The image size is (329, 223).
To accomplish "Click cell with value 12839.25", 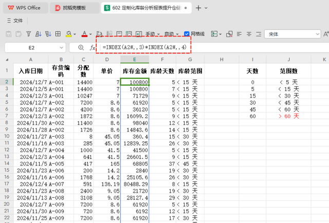I will [135, 143].
